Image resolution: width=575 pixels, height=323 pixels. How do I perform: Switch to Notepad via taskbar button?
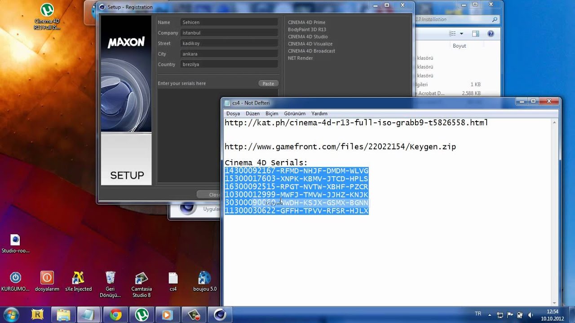89,315
